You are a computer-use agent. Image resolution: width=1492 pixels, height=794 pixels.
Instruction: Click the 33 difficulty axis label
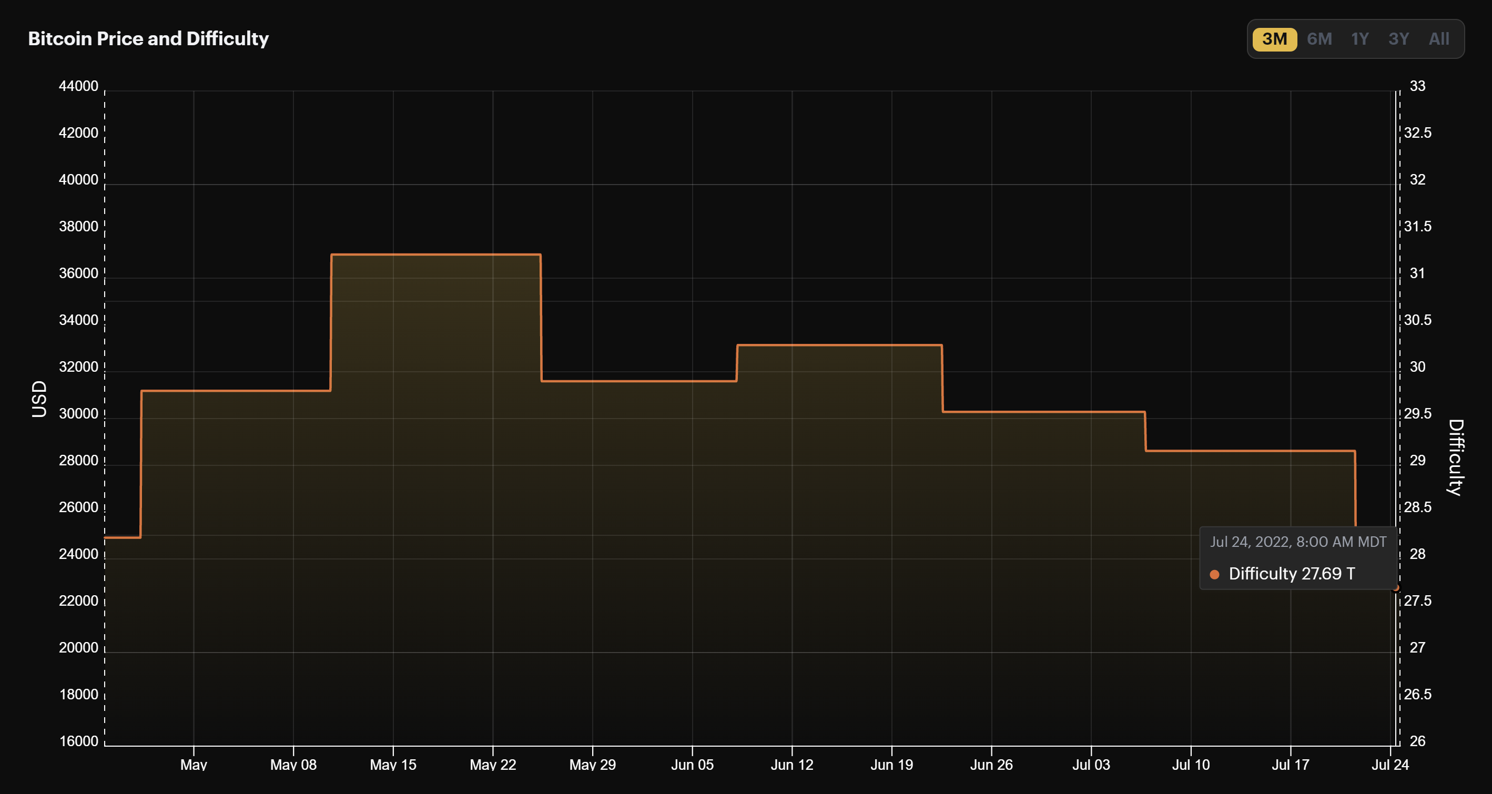tap(1417, 86)
